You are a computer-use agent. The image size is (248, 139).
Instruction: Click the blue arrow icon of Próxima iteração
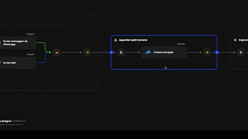point(148,53)
